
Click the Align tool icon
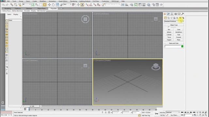point(127,5)
